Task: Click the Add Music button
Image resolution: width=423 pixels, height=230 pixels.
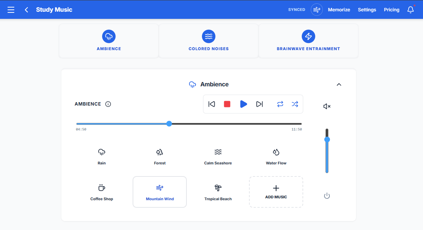Action: [x=276, y=192]
